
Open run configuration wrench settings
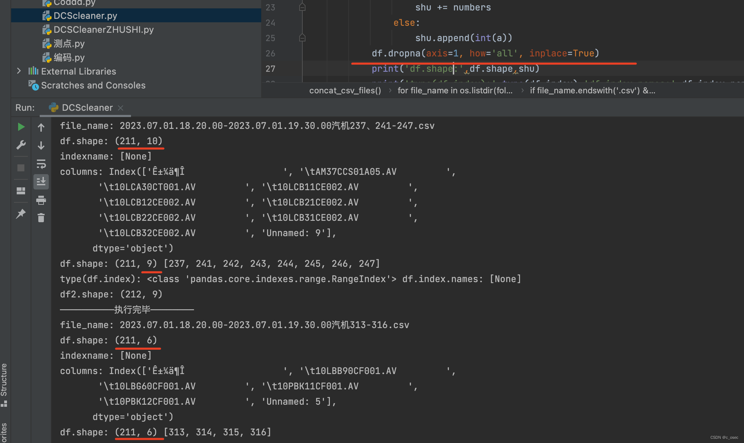21,145
